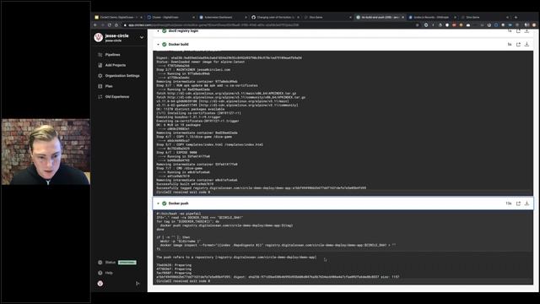
Task: Open Help in the sidebar
Action: coord(109,273)
